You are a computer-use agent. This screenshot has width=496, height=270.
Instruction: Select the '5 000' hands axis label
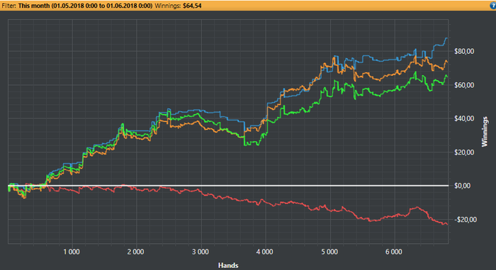[329, 252]
